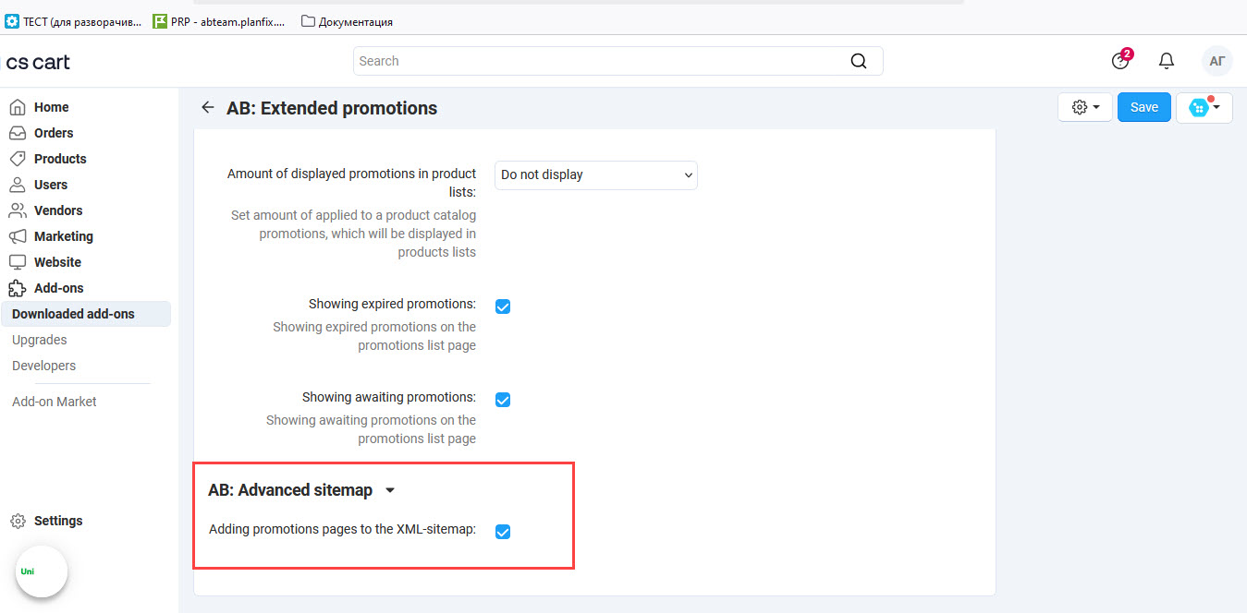Open the Uni round widget bubble
This screenshot has height=613, width=1247.
click(42, 571)
